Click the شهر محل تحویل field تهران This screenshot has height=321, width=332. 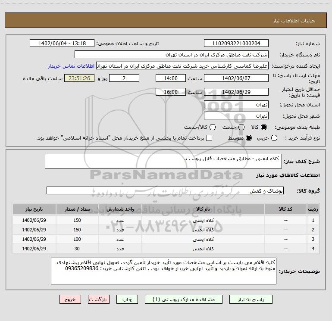[236, 116]
